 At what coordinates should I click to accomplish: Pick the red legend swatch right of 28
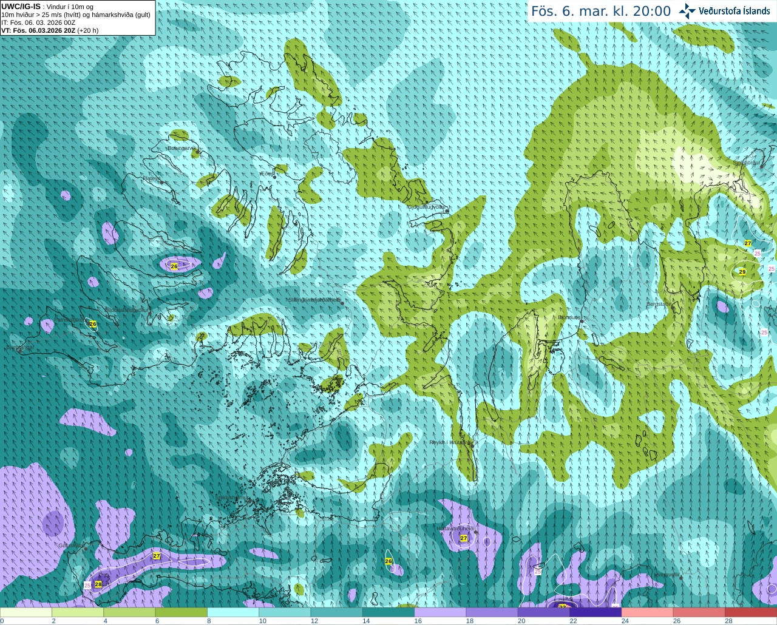click(752, 612)
